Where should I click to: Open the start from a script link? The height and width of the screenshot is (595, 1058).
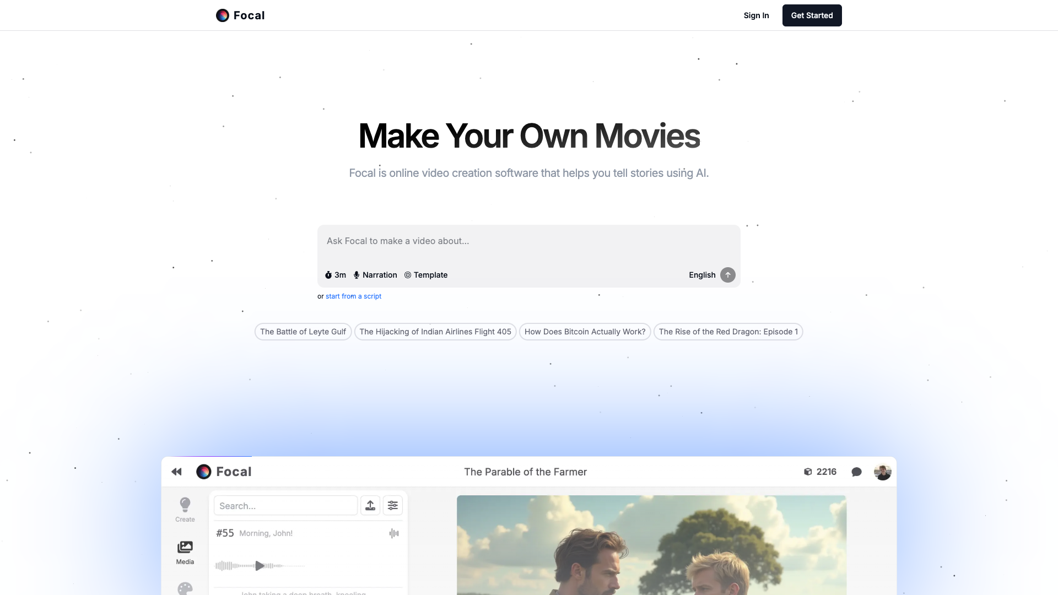tap(353, 296)
